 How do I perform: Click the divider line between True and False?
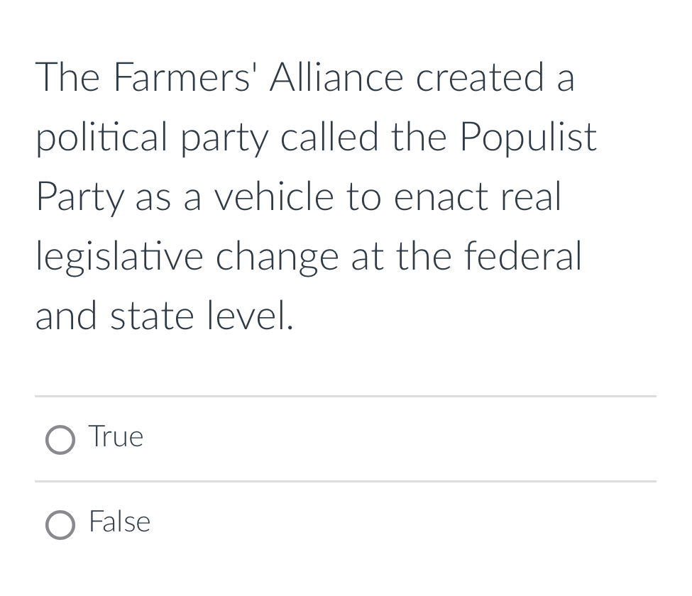coord(346,481)
